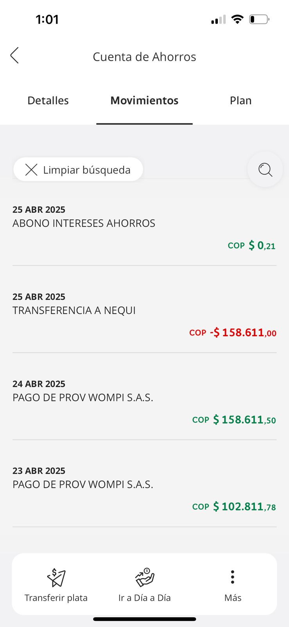Open the TRANSFERENCIA A NEQUI transaction
289x627 pixels.
click(144, 314)
